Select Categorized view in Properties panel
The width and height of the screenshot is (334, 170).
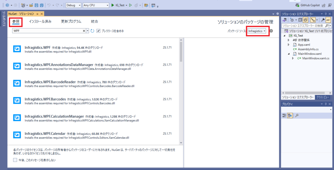click(x=284, y=115)
